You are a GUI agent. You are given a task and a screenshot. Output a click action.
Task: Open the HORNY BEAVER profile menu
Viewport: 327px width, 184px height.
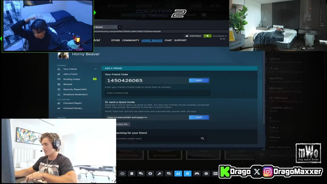pos(152,40)
